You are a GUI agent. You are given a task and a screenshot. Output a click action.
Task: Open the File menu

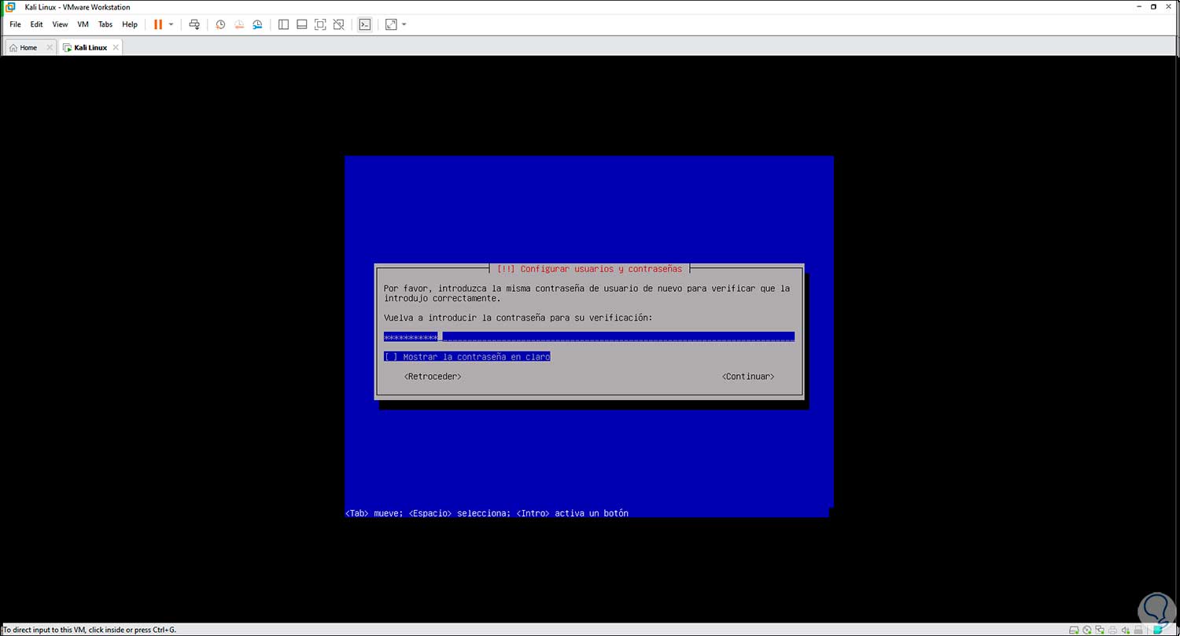pyautogui.click(x=15, y=24)
